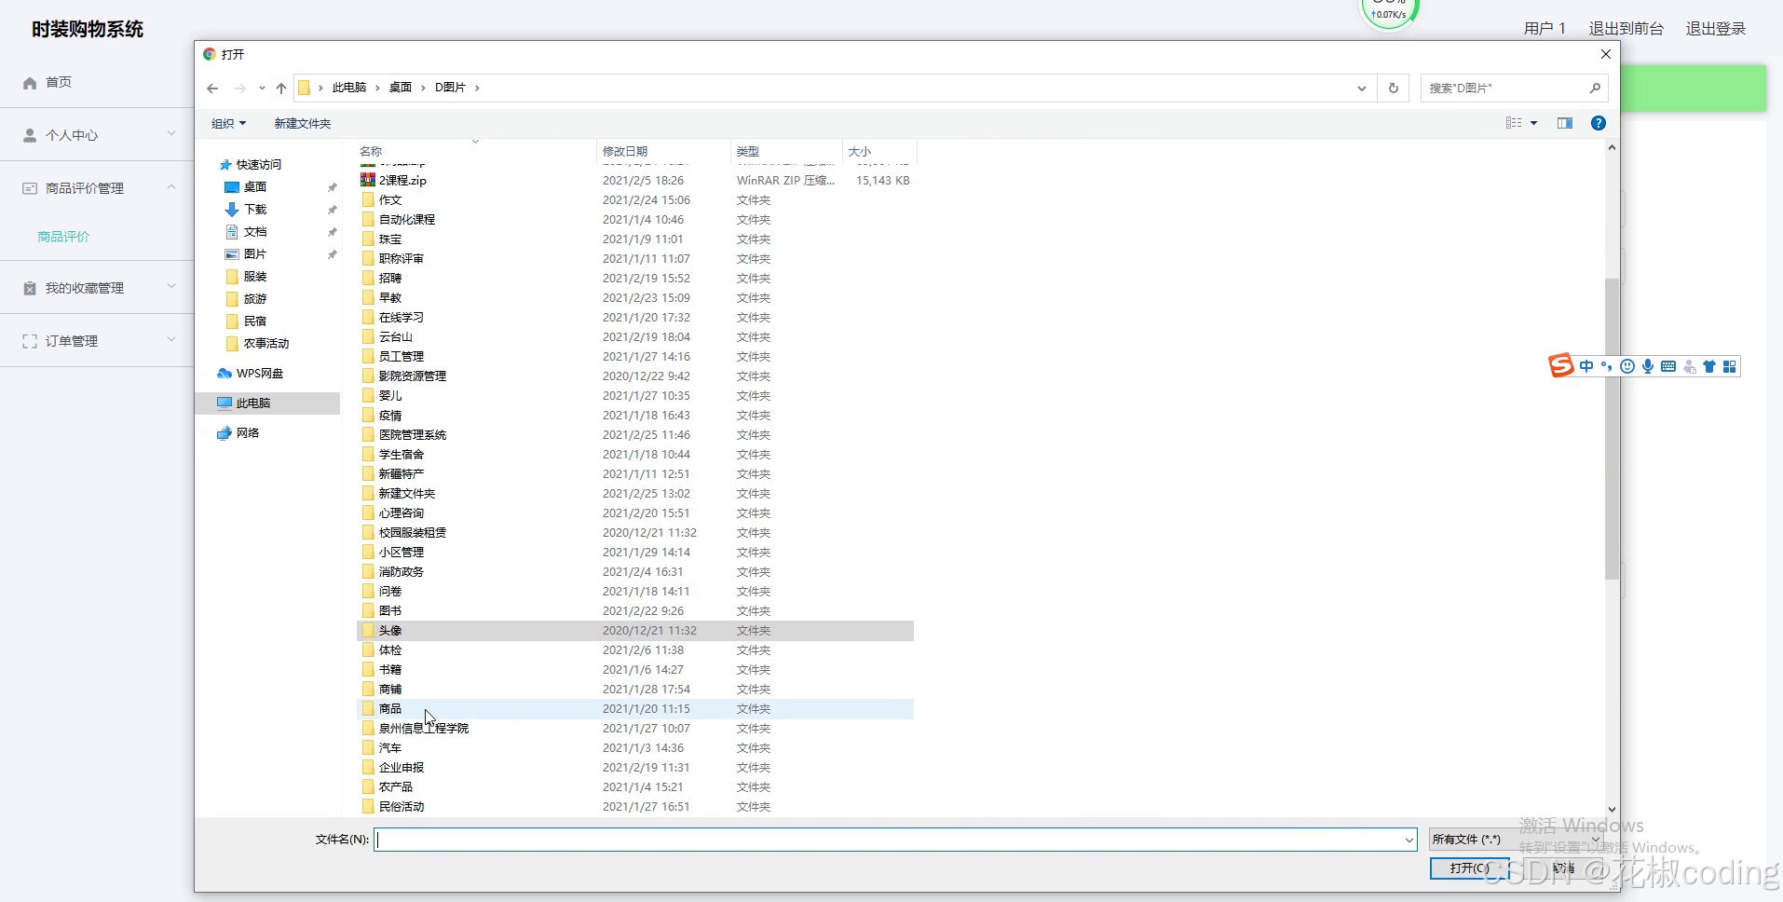Open view options dropdown arrow
1783x902 pixels.
pyautogui.click(x=1533, y=123)
